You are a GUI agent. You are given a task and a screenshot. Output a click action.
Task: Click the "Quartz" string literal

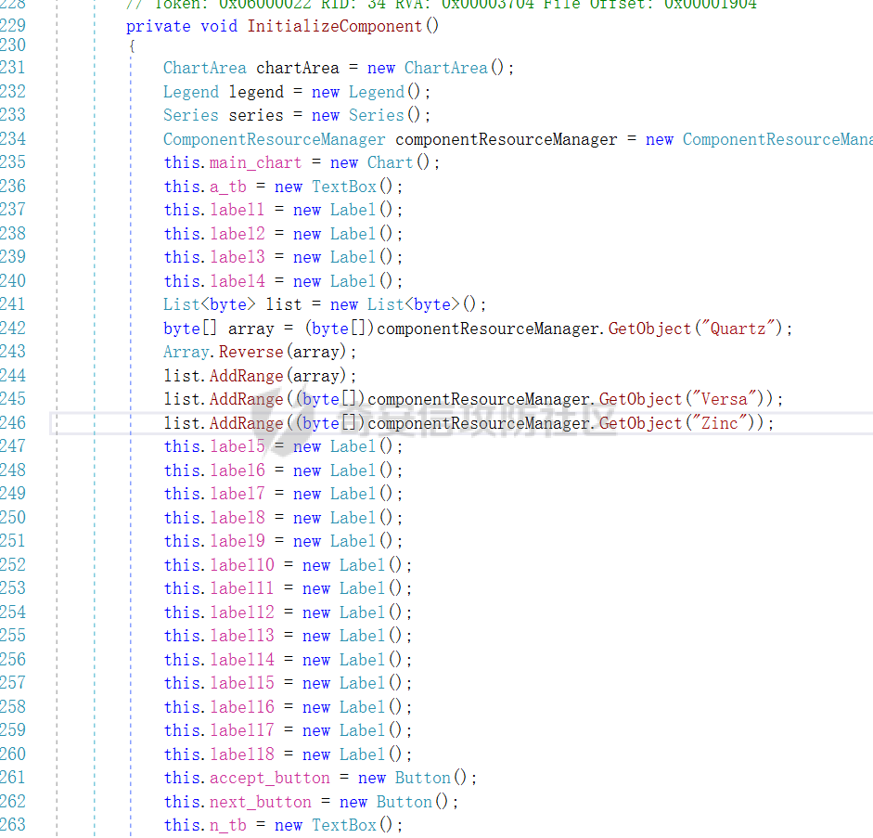738,329
